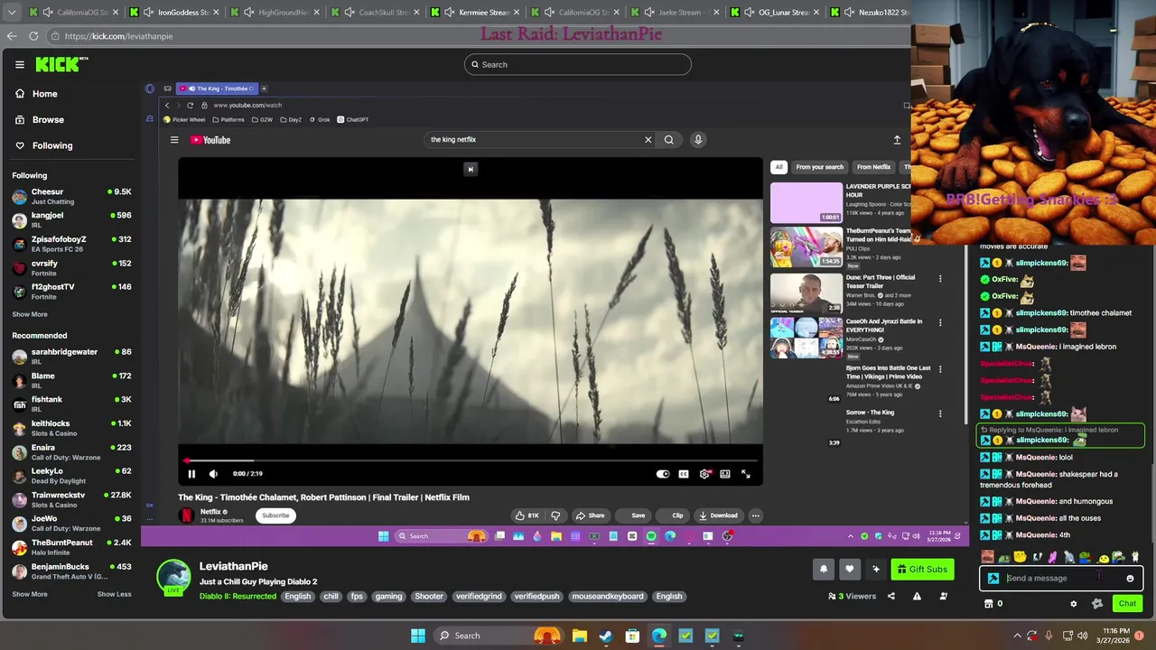Open File Explorer from Windows taskbar
1156x650 pixels.
point(579,636)
